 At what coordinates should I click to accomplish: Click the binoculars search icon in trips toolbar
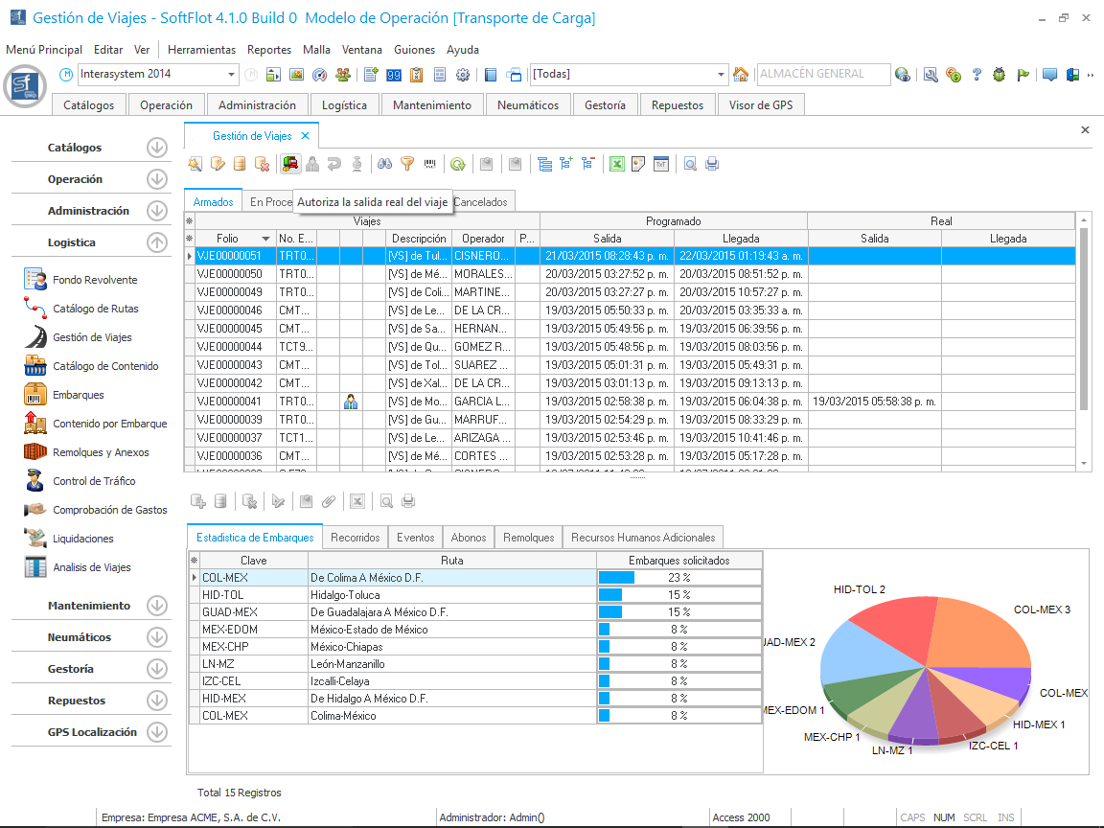384,164
